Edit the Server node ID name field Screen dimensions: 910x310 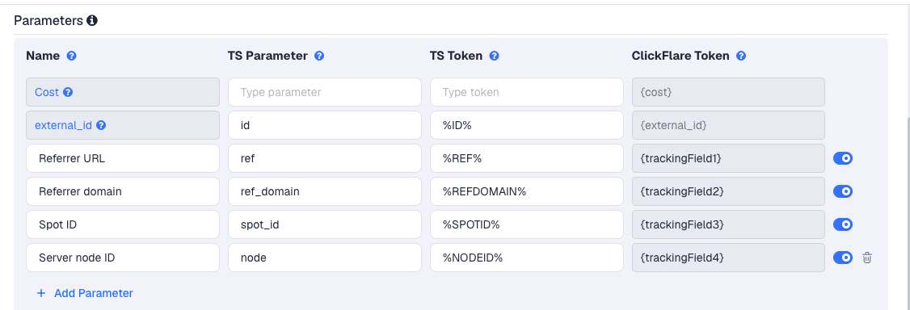point(123,258)
